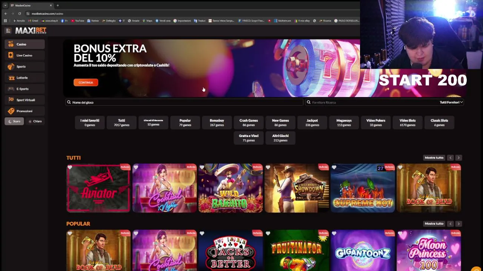483x271 pixels.
Task: Select Megaways category
Action: [344, 122]
